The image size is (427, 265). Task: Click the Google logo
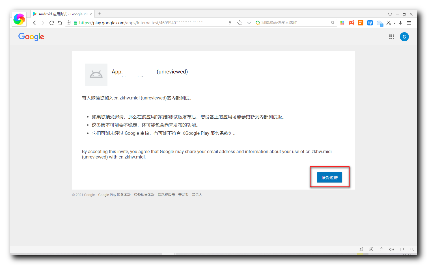tap(31, 37)
